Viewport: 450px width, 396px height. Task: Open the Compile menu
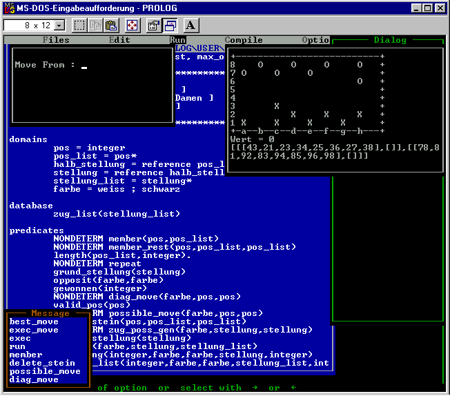(244, 40)
